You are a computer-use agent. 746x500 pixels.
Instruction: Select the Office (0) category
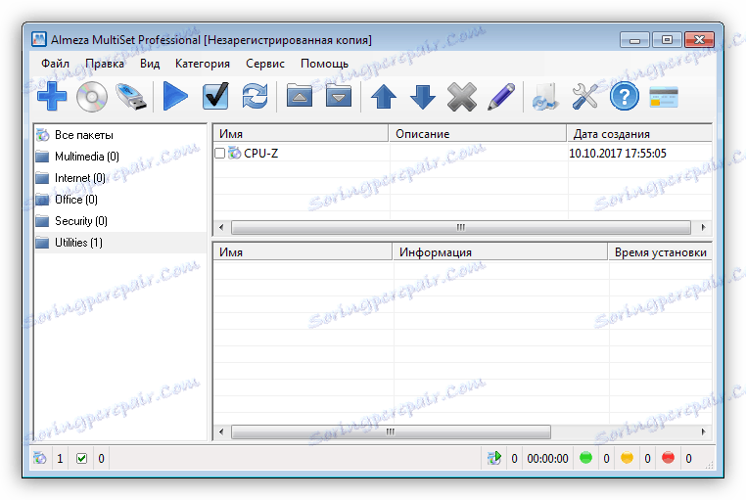pyautogui.click(x=119, y=200)
